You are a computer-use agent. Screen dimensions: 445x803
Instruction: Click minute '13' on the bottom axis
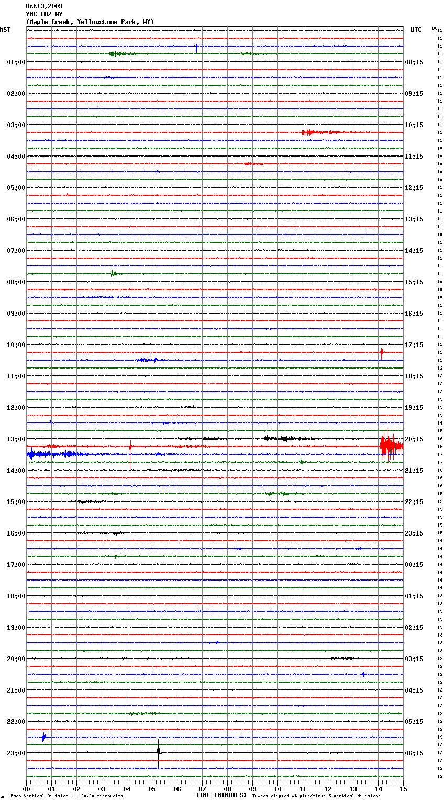click(x=353, y=789)
